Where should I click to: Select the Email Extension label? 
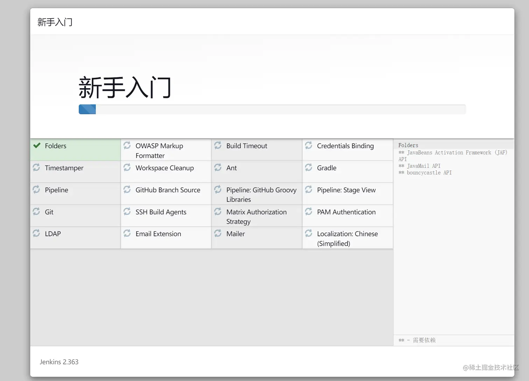tap(158, 234)
